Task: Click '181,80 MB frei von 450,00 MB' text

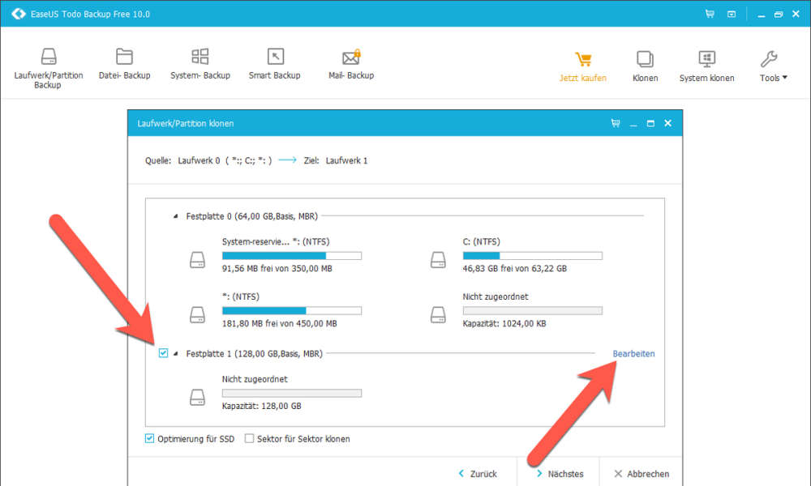Action: coord(279,323)
